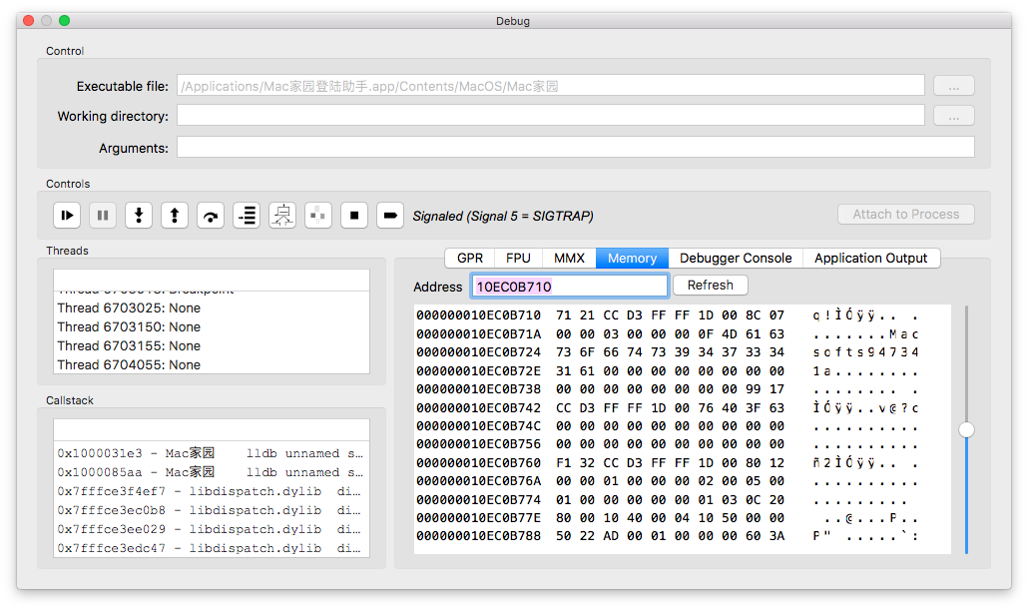Click the Step Out up-arrow icon
Screen dimensions: 1028x610
pyautogui.click(x=175, y=215)
